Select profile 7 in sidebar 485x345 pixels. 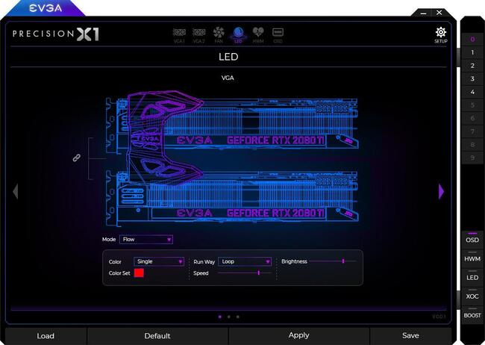472,131
